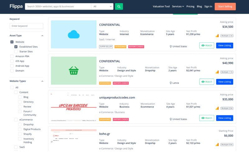Click the bar chart icon near Multiple 0.8x
The width and height of the screenshot is (249, 157).
click(217, 145)
